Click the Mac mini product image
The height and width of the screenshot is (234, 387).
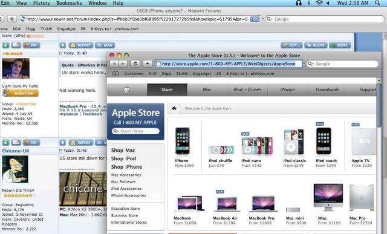(293, 210)
